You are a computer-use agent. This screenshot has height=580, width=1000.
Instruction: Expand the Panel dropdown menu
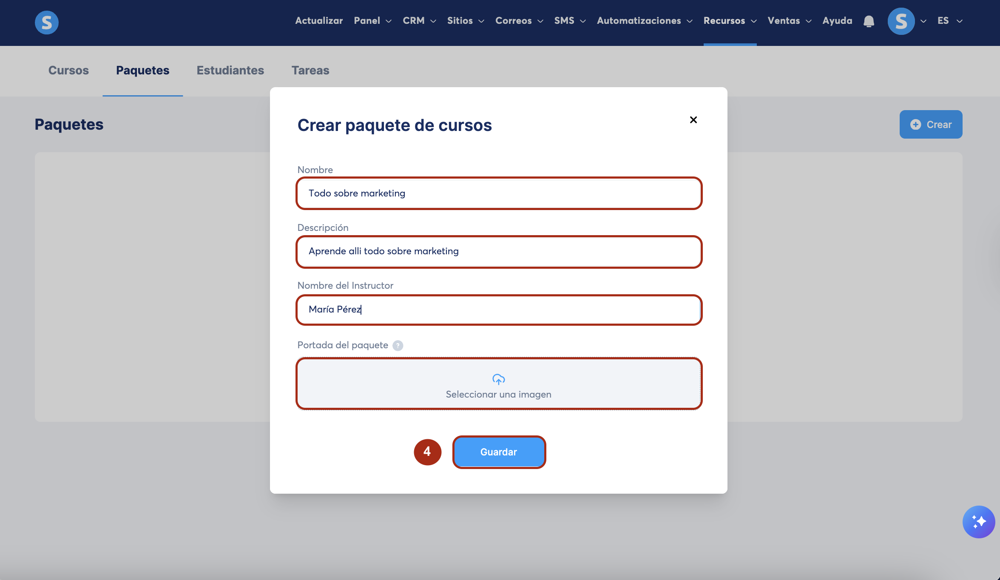[372, 21]
